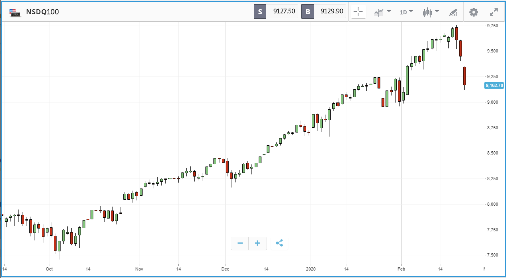Zoom in with the plus button
The height and width of the screenshot is (278, 506).
[x=257, y=243]
